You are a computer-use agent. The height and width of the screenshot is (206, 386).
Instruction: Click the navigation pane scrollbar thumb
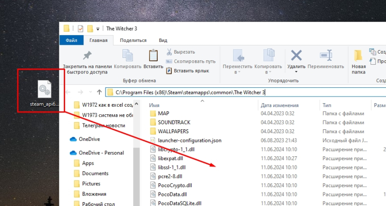click(x=137, y=177)
